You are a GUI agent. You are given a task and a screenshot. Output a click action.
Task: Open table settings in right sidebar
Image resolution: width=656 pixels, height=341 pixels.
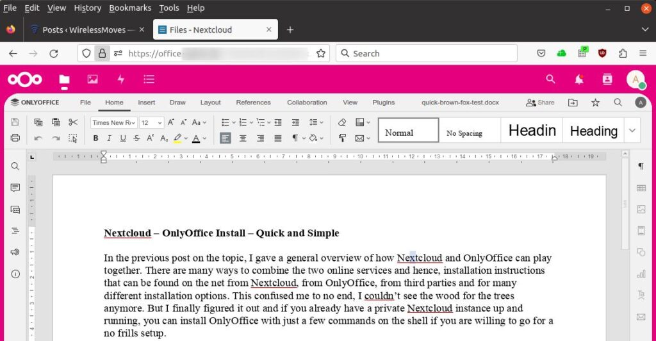[641, 188]
